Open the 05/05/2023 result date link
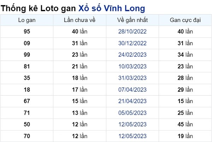Screen dimensions: 212x142 132,113
